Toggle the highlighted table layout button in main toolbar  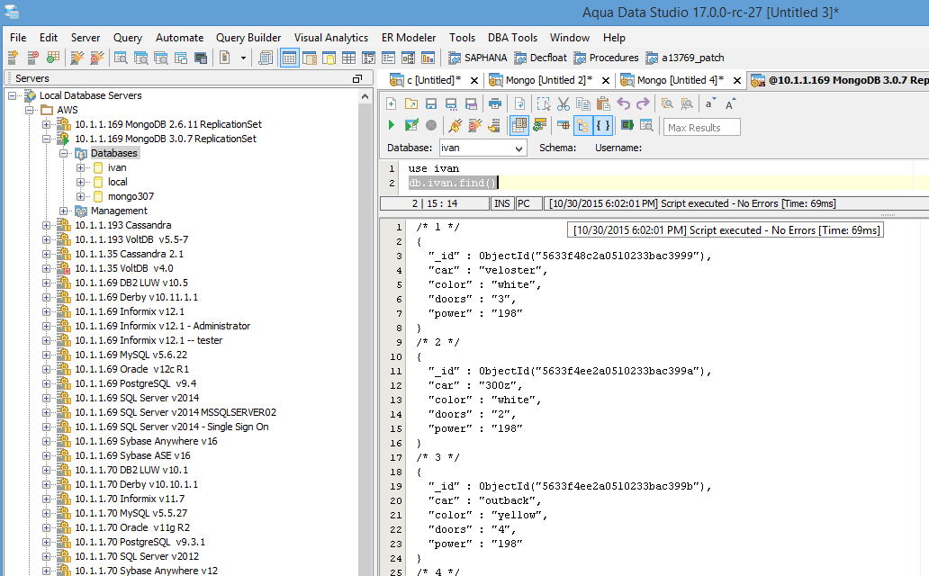290,58
